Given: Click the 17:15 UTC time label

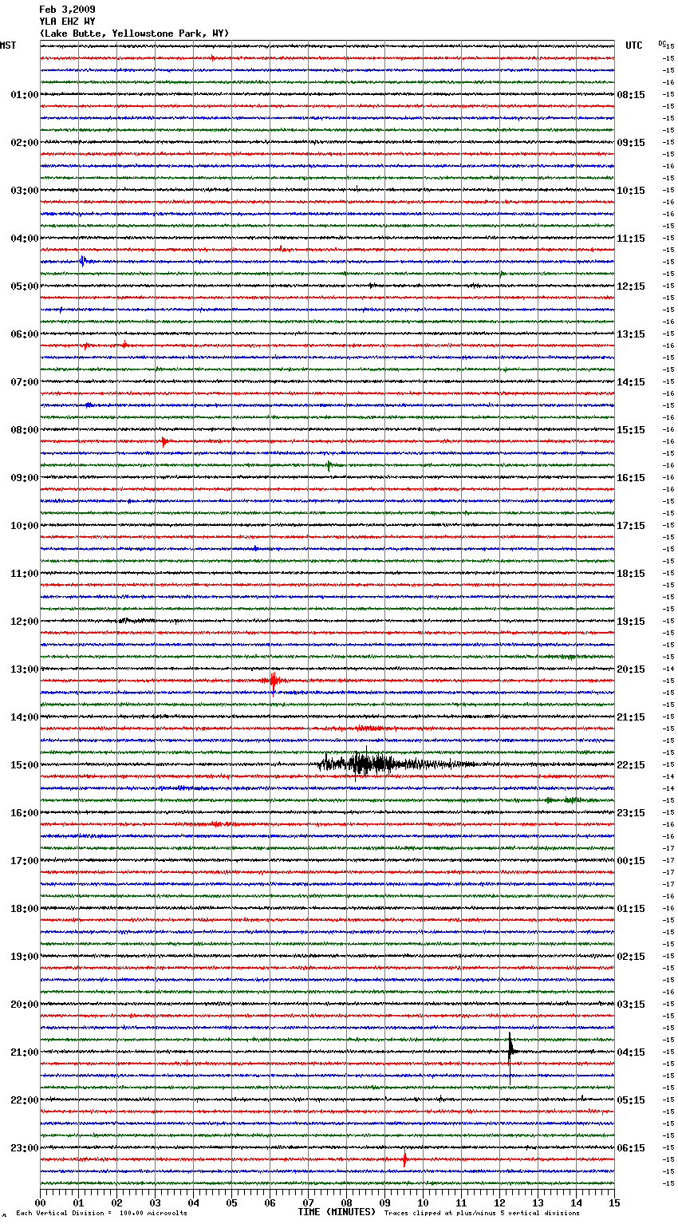Looking at the screenshot, I should point(631,526).
